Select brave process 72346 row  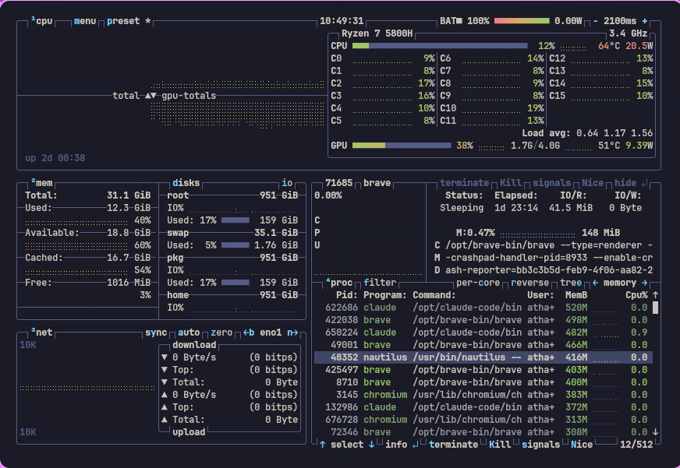tap(483, 432)
